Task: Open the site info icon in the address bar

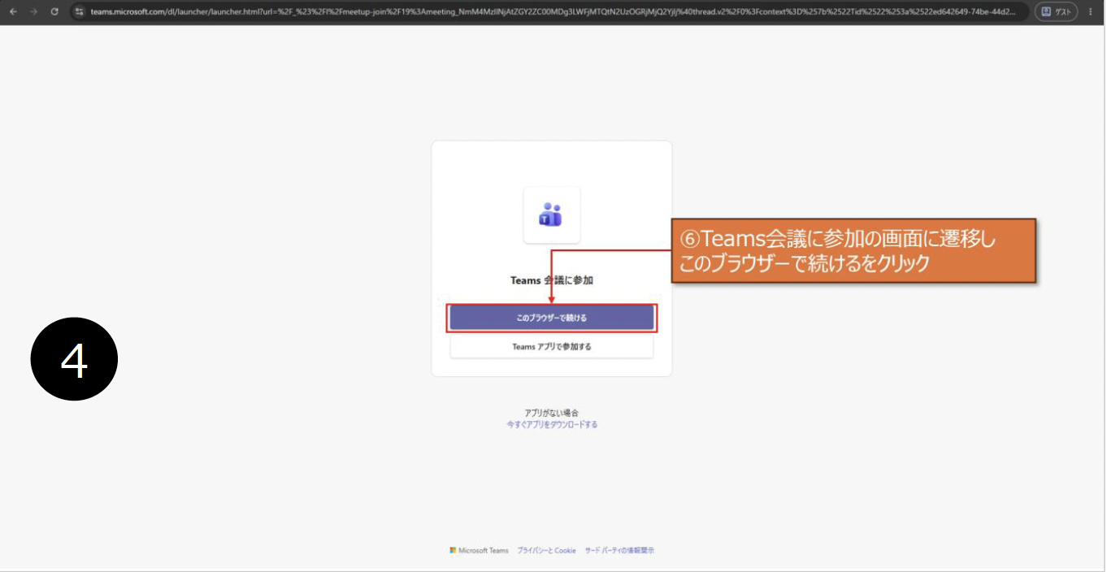Action: (79, 11)
